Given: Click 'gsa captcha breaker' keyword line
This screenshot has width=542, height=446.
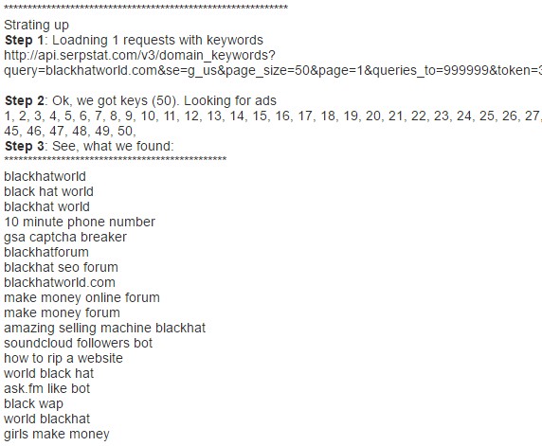Looking at the screenshot, I should coord(65,237).
